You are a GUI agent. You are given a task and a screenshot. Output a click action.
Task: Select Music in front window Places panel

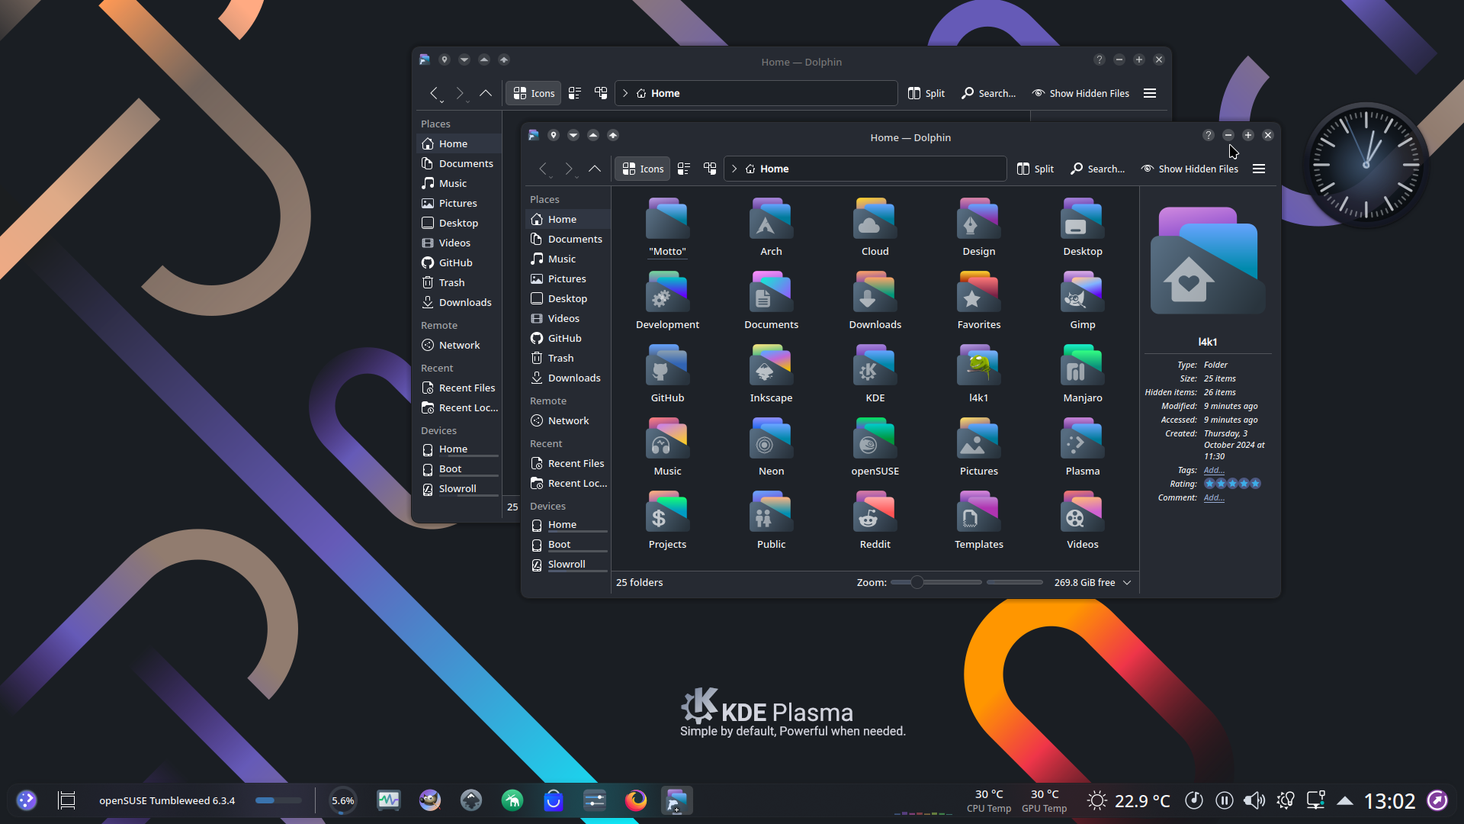tap(568, 259)
